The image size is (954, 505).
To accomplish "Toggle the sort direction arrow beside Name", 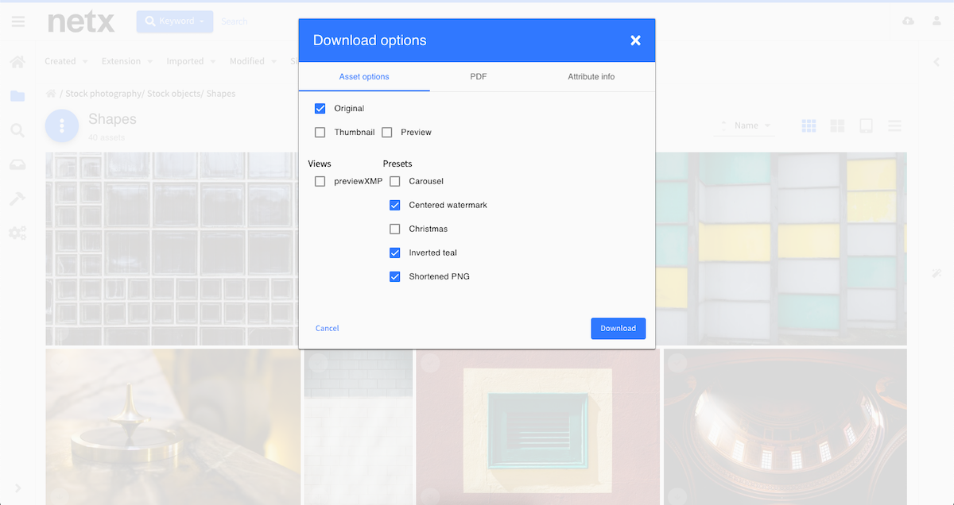I will [x=723, y=125].
